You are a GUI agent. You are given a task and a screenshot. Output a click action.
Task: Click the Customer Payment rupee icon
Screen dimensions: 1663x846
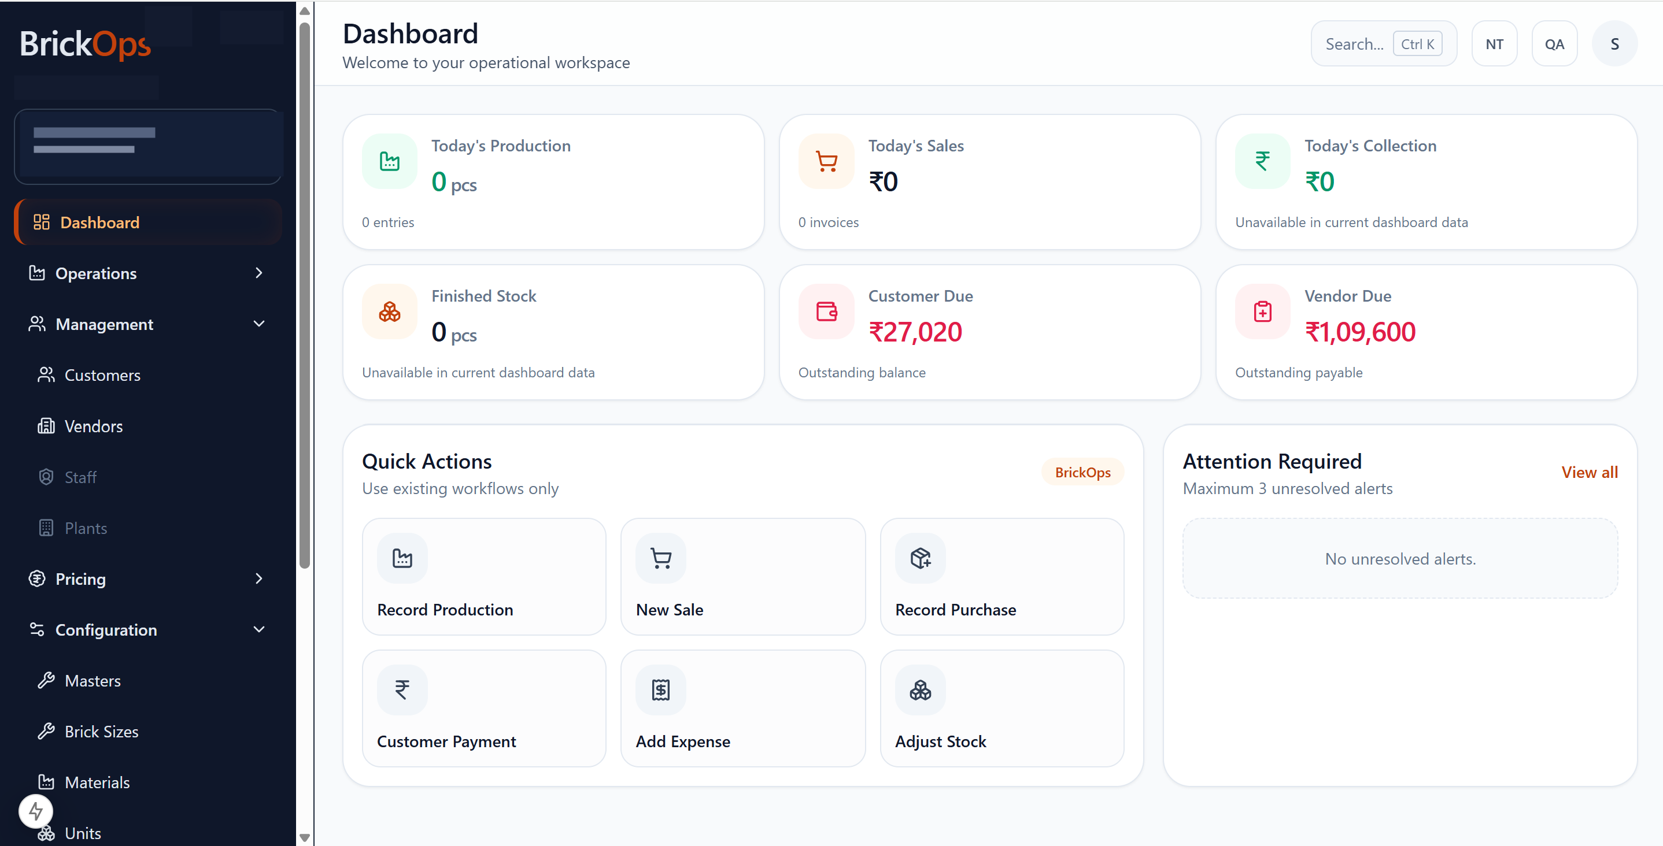coord(402,690)
